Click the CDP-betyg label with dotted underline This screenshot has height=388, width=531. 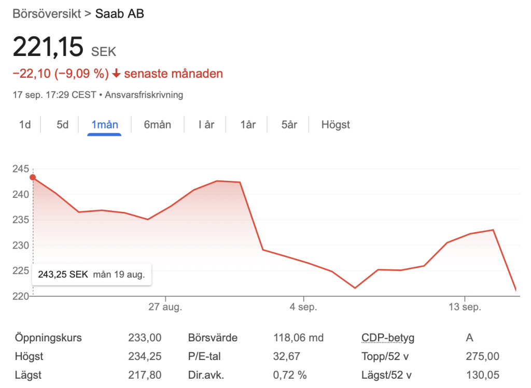point(388,338)
